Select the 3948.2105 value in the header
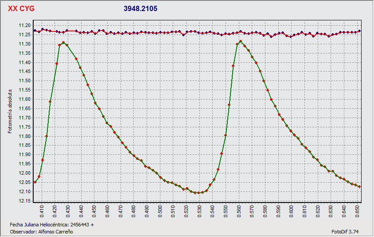 [x=140, y=8]
